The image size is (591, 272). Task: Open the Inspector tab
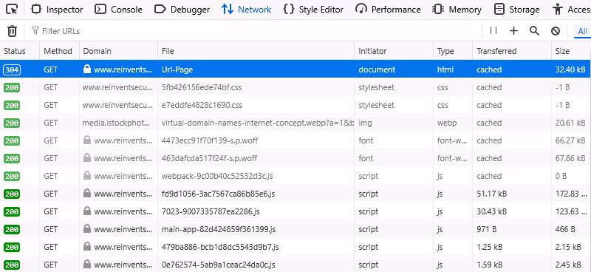[57, 10]
